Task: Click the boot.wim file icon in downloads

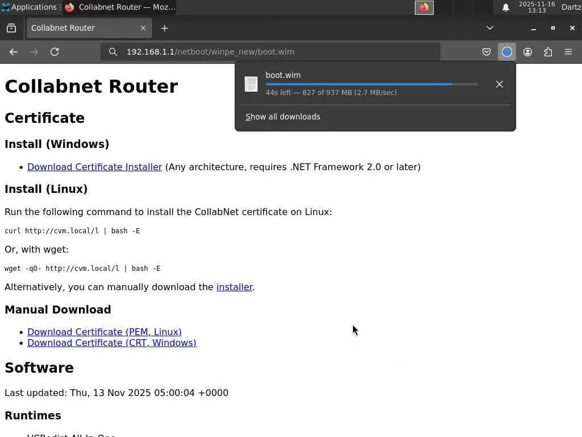Action: pyautogui.click(x=251, y=84)
